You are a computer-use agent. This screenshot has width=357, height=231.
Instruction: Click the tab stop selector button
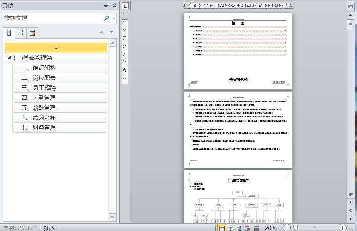click(x=125, y=6)
